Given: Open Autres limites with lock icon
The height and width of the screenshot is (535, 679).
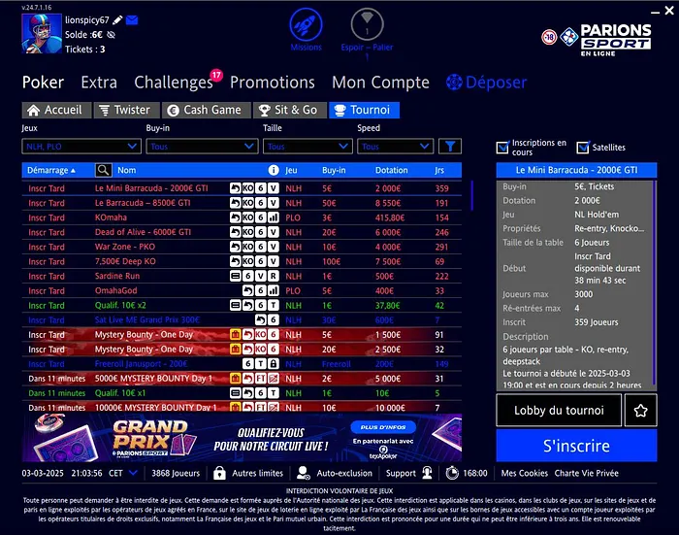Looking at the screenshot, I should click(x=249, y=473).
